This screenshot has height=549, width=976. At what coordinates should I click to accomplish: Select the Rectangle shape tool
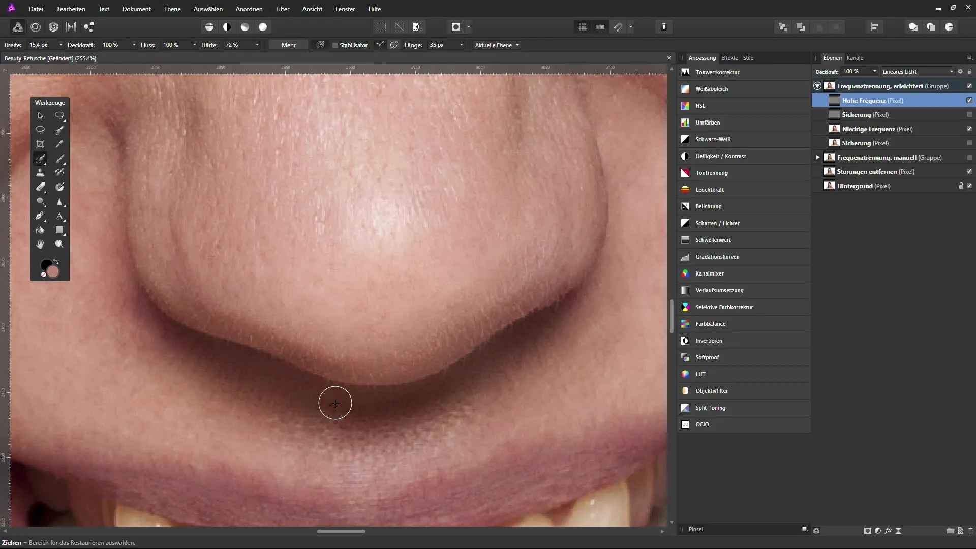(59, 230)
